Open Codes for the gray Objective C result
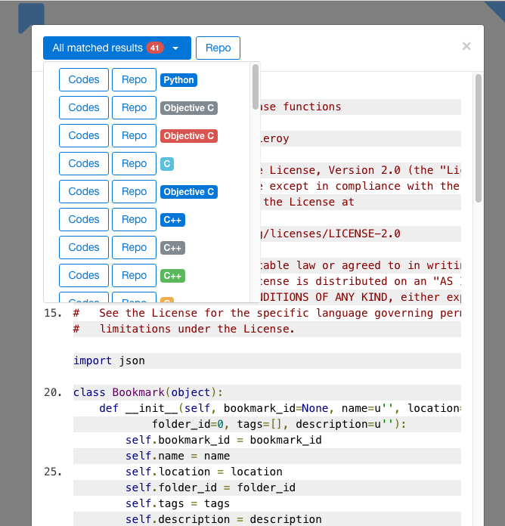The width and height of the screenshot is (505, 526). (84, 107)
